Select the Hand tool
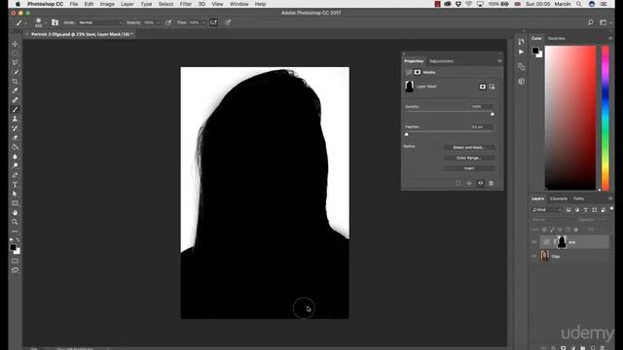623x350 pixels. pyautogui.click(x=16, y=213)
